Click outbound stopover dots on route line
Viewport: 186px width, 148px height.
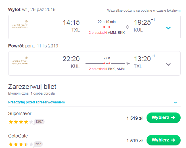pos(107,27)
